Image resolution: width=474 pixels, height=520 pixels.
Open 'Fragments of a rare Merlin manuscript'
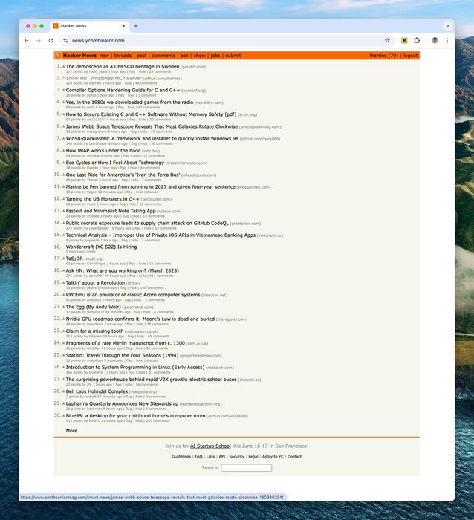[x=125, y=343]
